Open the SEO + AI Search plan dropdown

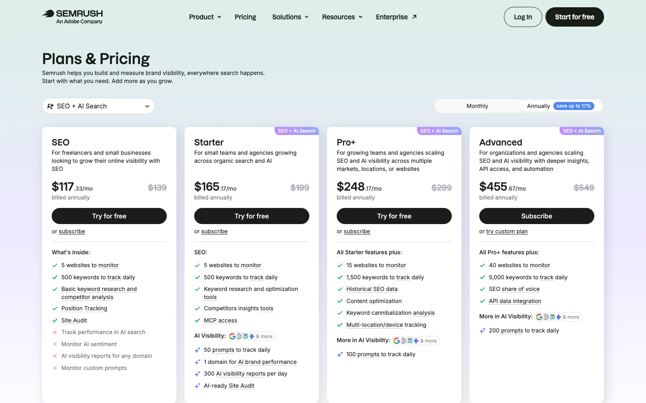(99, 106)
